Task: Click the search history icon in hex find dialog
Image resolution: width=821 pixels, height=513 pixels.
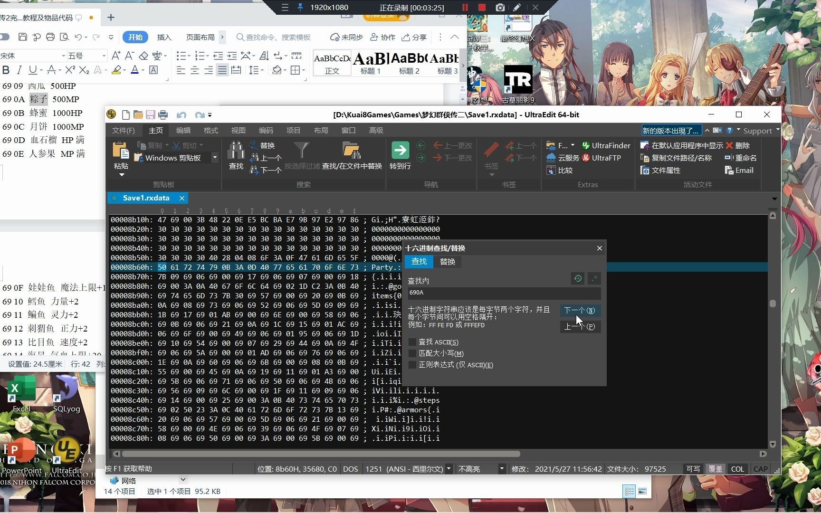Action: pyautogui.click(x=578, y=278)
